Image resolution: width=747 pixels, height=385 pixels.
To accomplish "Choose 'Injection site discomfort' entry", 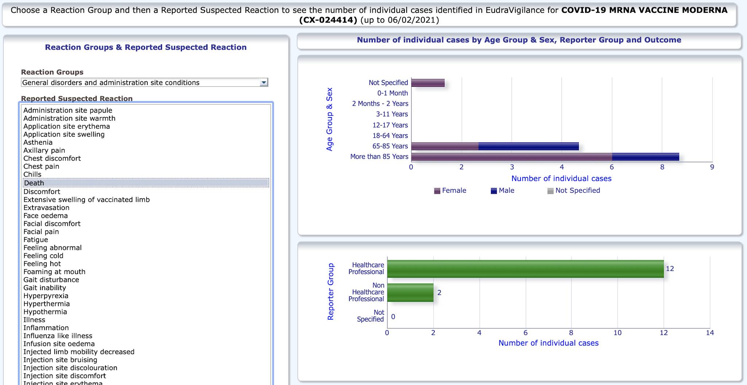I will [65, 376].
